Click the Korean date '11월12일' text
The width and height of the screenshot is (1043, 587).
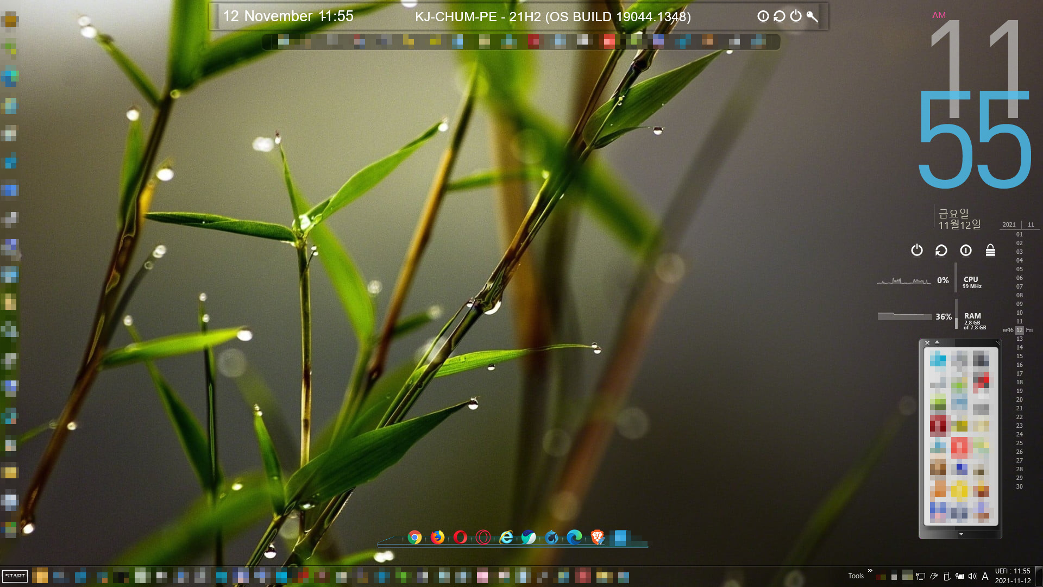pos(959,225)
